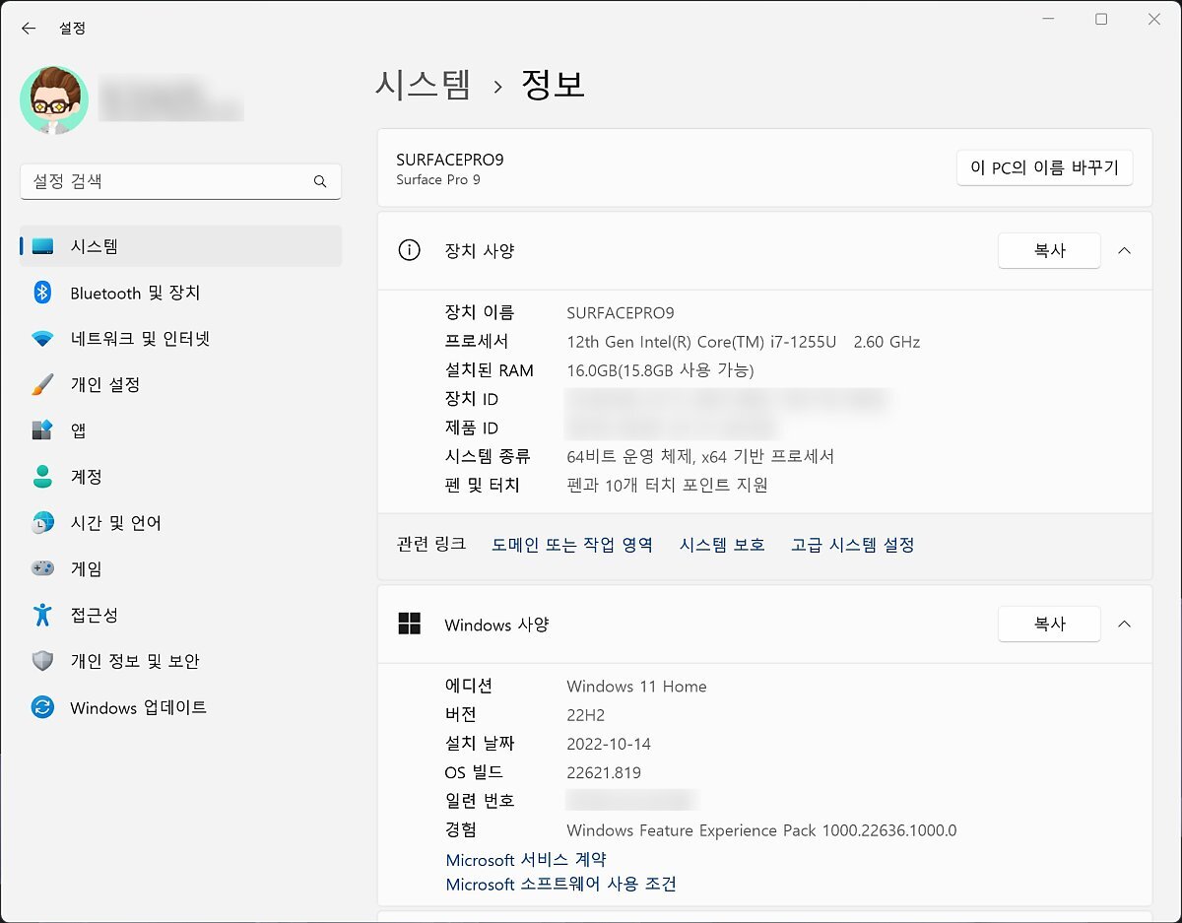Copy device specifications with 복사 button

[1049, 250]
